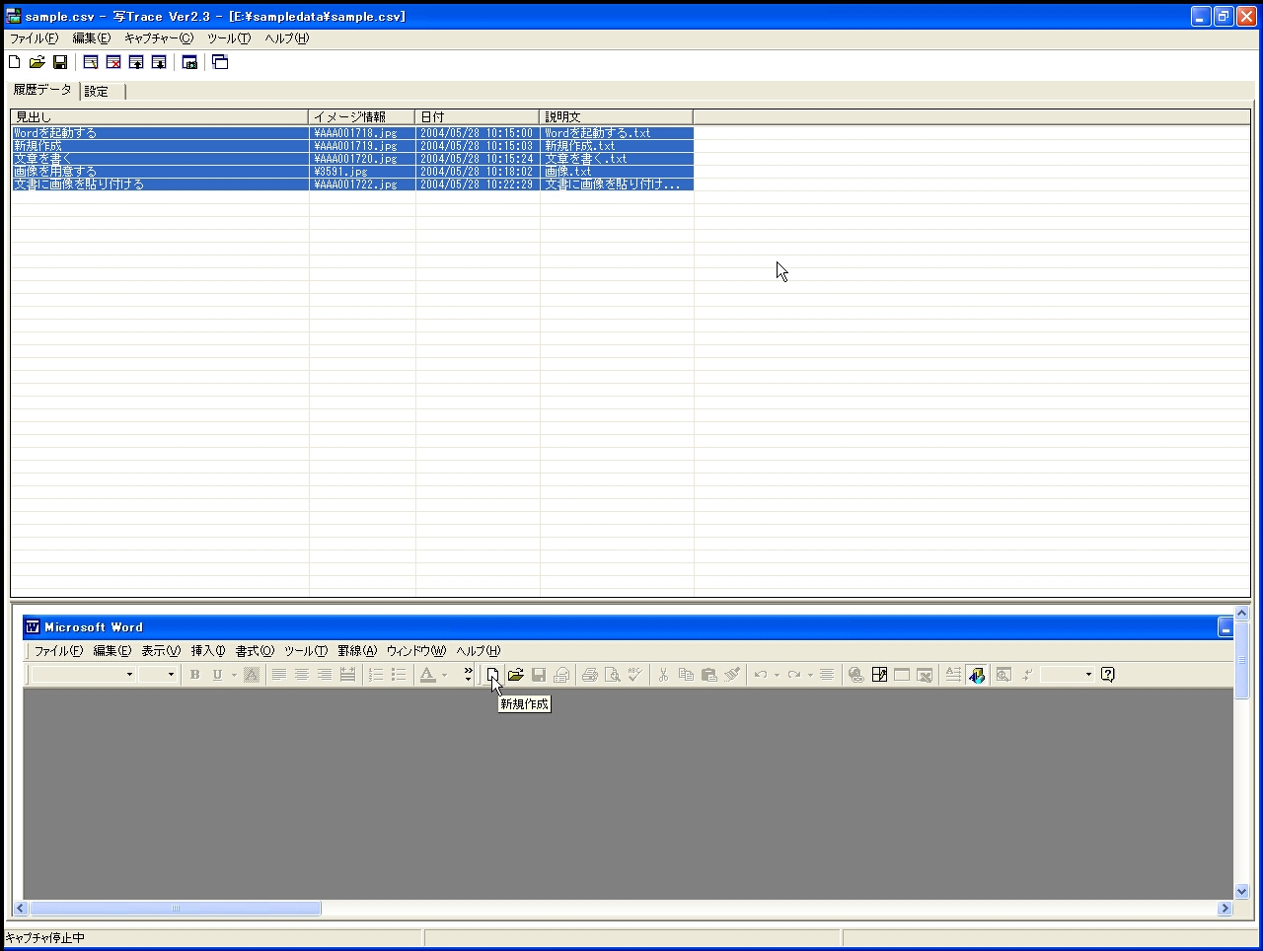
Task: Click the overlapping windows icon in 写Trace toolbar
Action: coord(220,62)
